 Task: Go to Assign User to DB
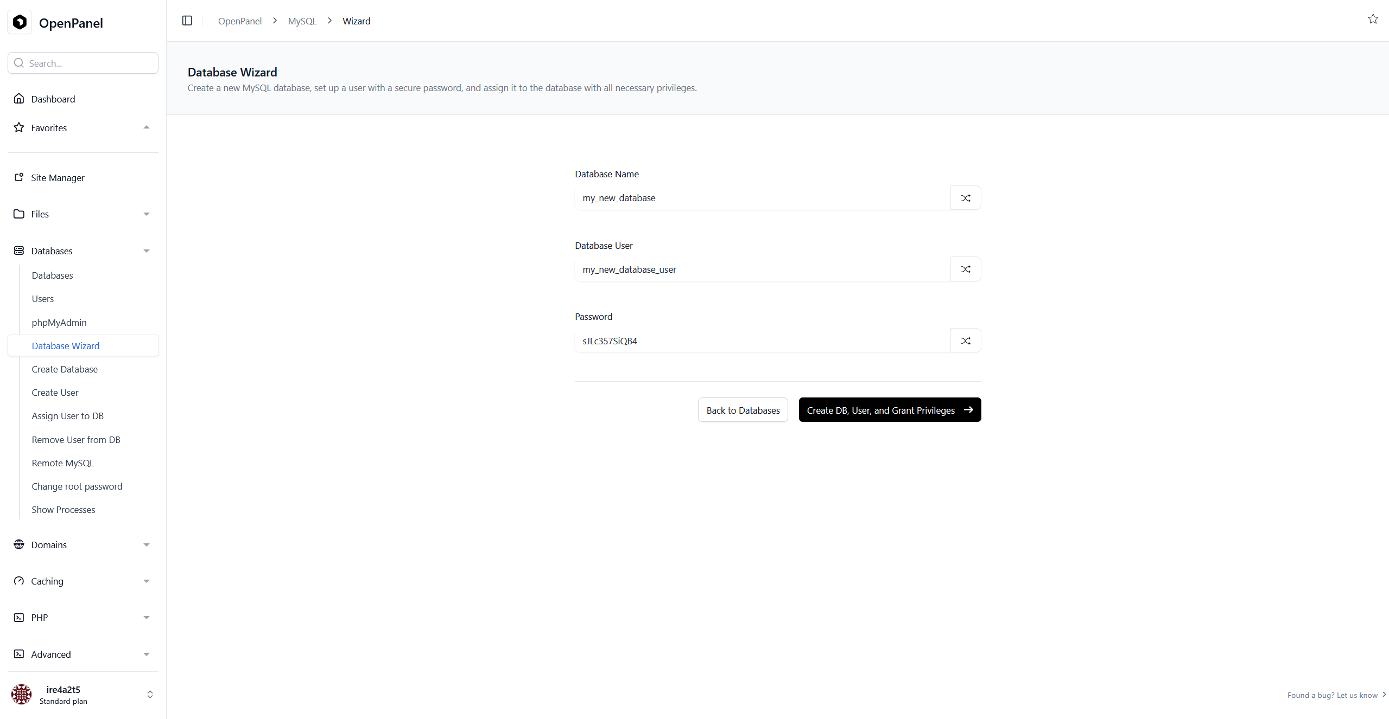(x=67, y=416)
